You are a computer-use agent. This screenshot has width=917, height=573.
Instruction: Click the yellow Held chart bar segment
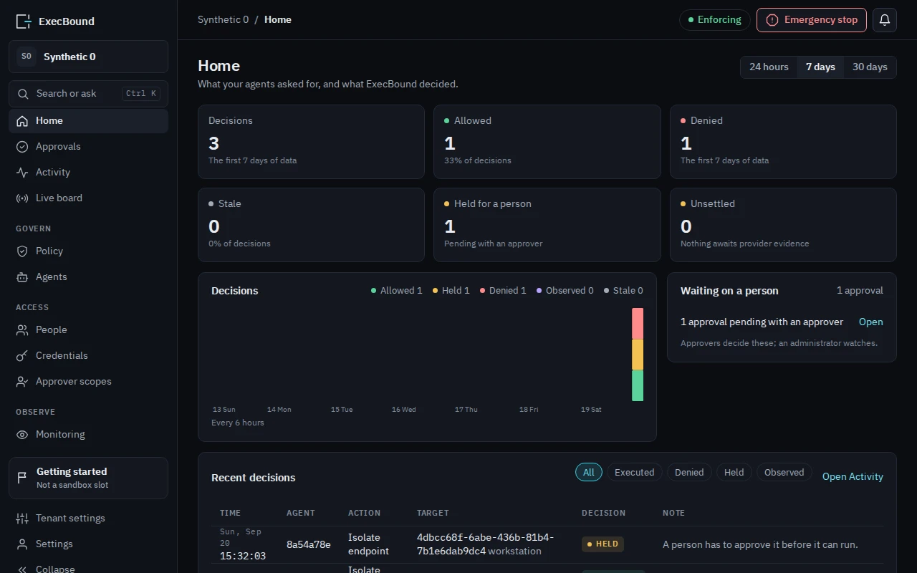(638, 355)
